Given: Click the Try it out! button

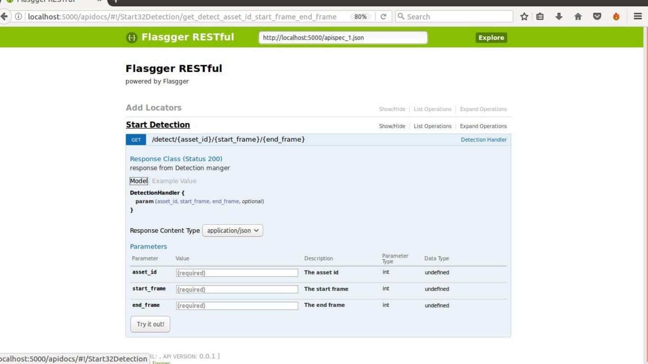Looking at the screenshot, I should (x=150, y=324).
